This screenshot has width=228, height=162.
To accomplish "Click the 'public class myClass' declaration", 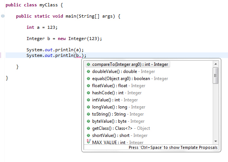I will pyautogui.click(x=32, y=5).
